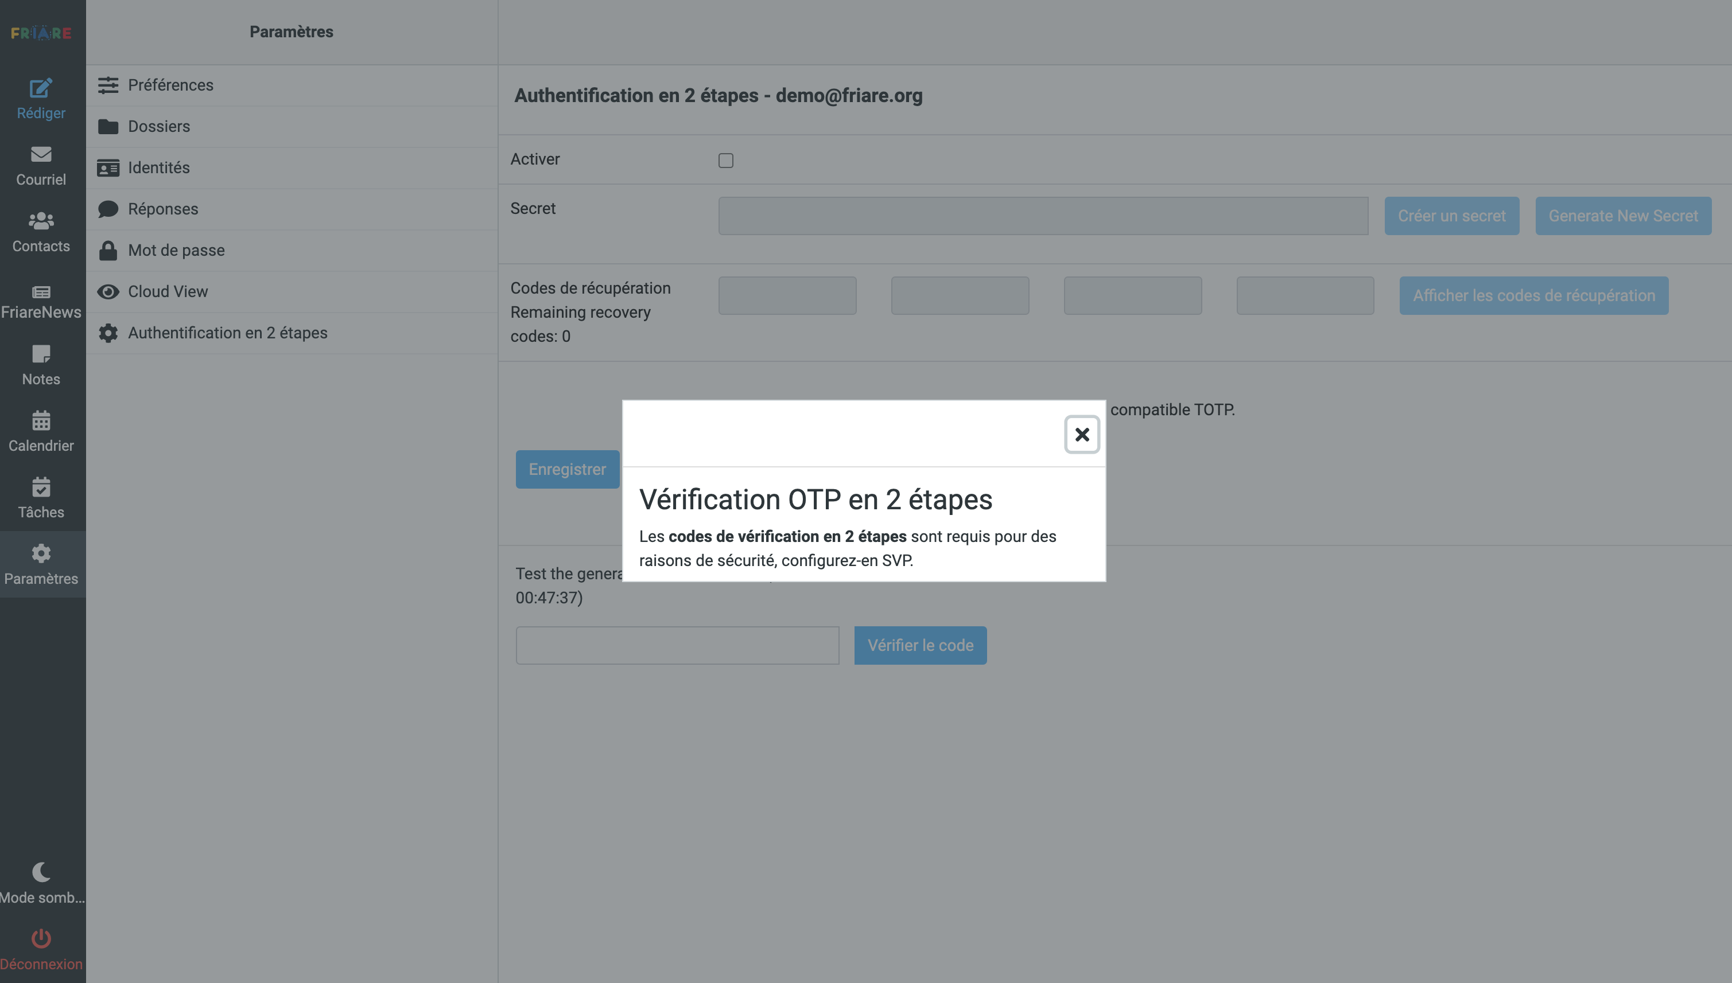Open the Rédiger compose icon

(x=41, y=88)
